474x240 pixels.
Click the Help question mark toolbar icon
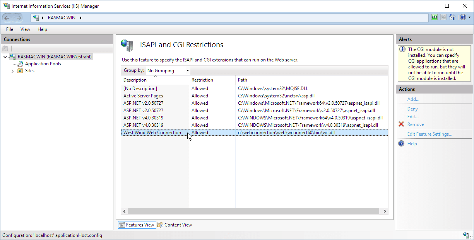pos(463,17)
